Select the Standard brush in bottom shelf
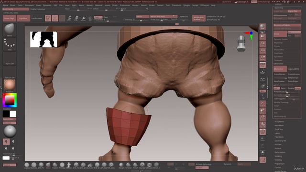Viewport: 306px width, 172px height. [142, 165]
